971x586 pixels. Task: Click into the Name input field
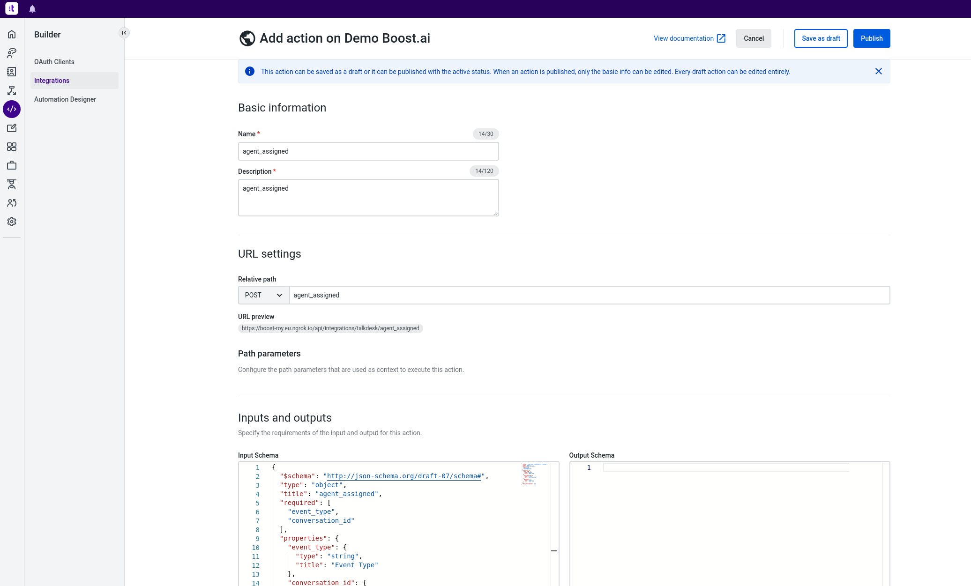368,151
